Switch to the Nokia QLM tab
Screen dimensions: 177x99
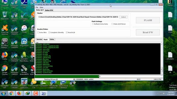[40, 10]
